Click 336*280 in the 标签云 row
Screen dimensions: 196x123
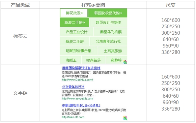click(171, 52)
